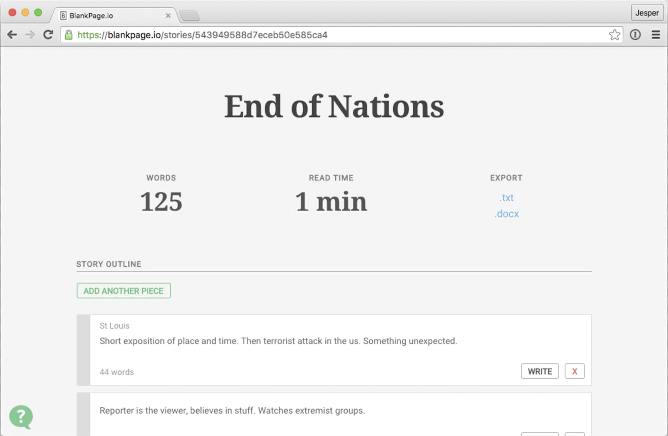Open the green help chat bubble
Screen dimensions: 668x436
(x=21, y=417)
